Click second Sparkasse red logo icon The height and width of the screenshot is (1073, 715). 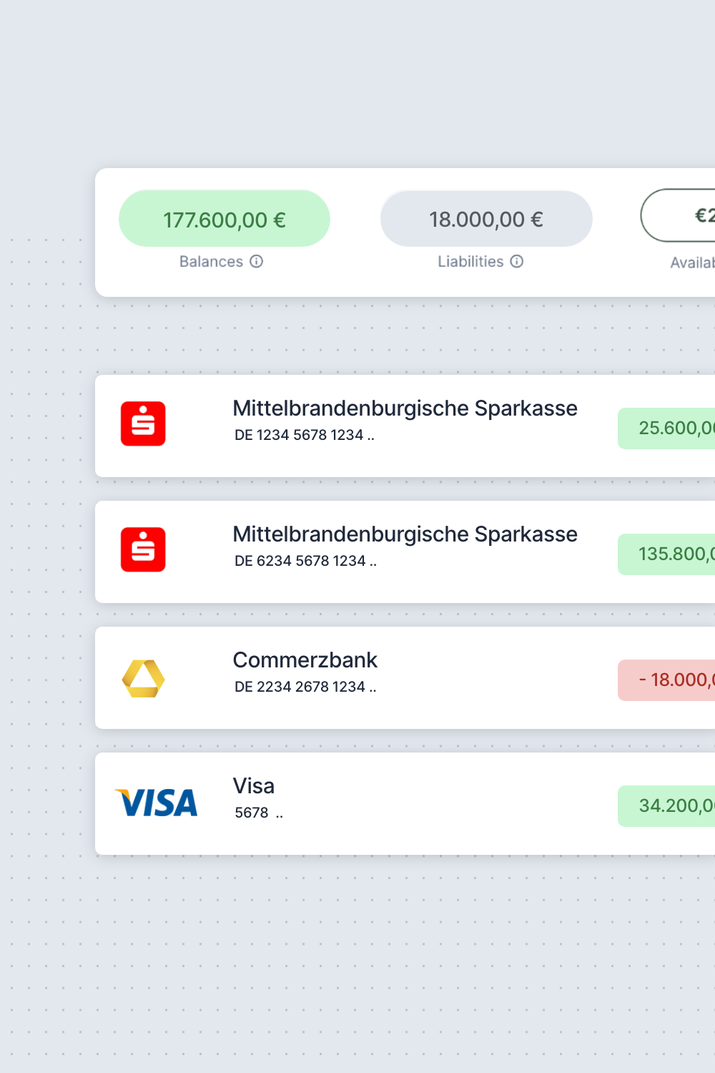(x=143, y=549)
